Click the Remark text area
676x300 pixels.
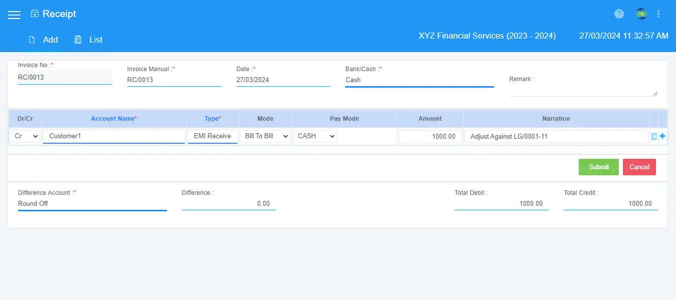(583, 90)
